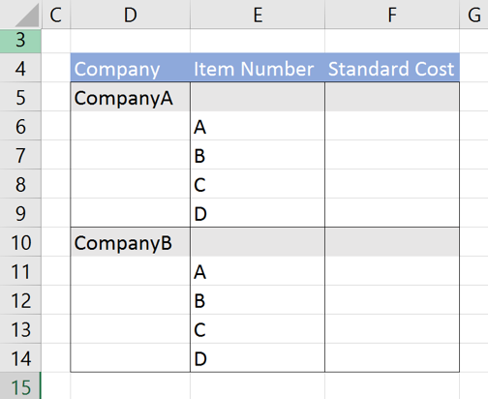Image resolution: width=488 pixels, height=399 pixels.
Task: Select column F header
Action: click(392, 15)
